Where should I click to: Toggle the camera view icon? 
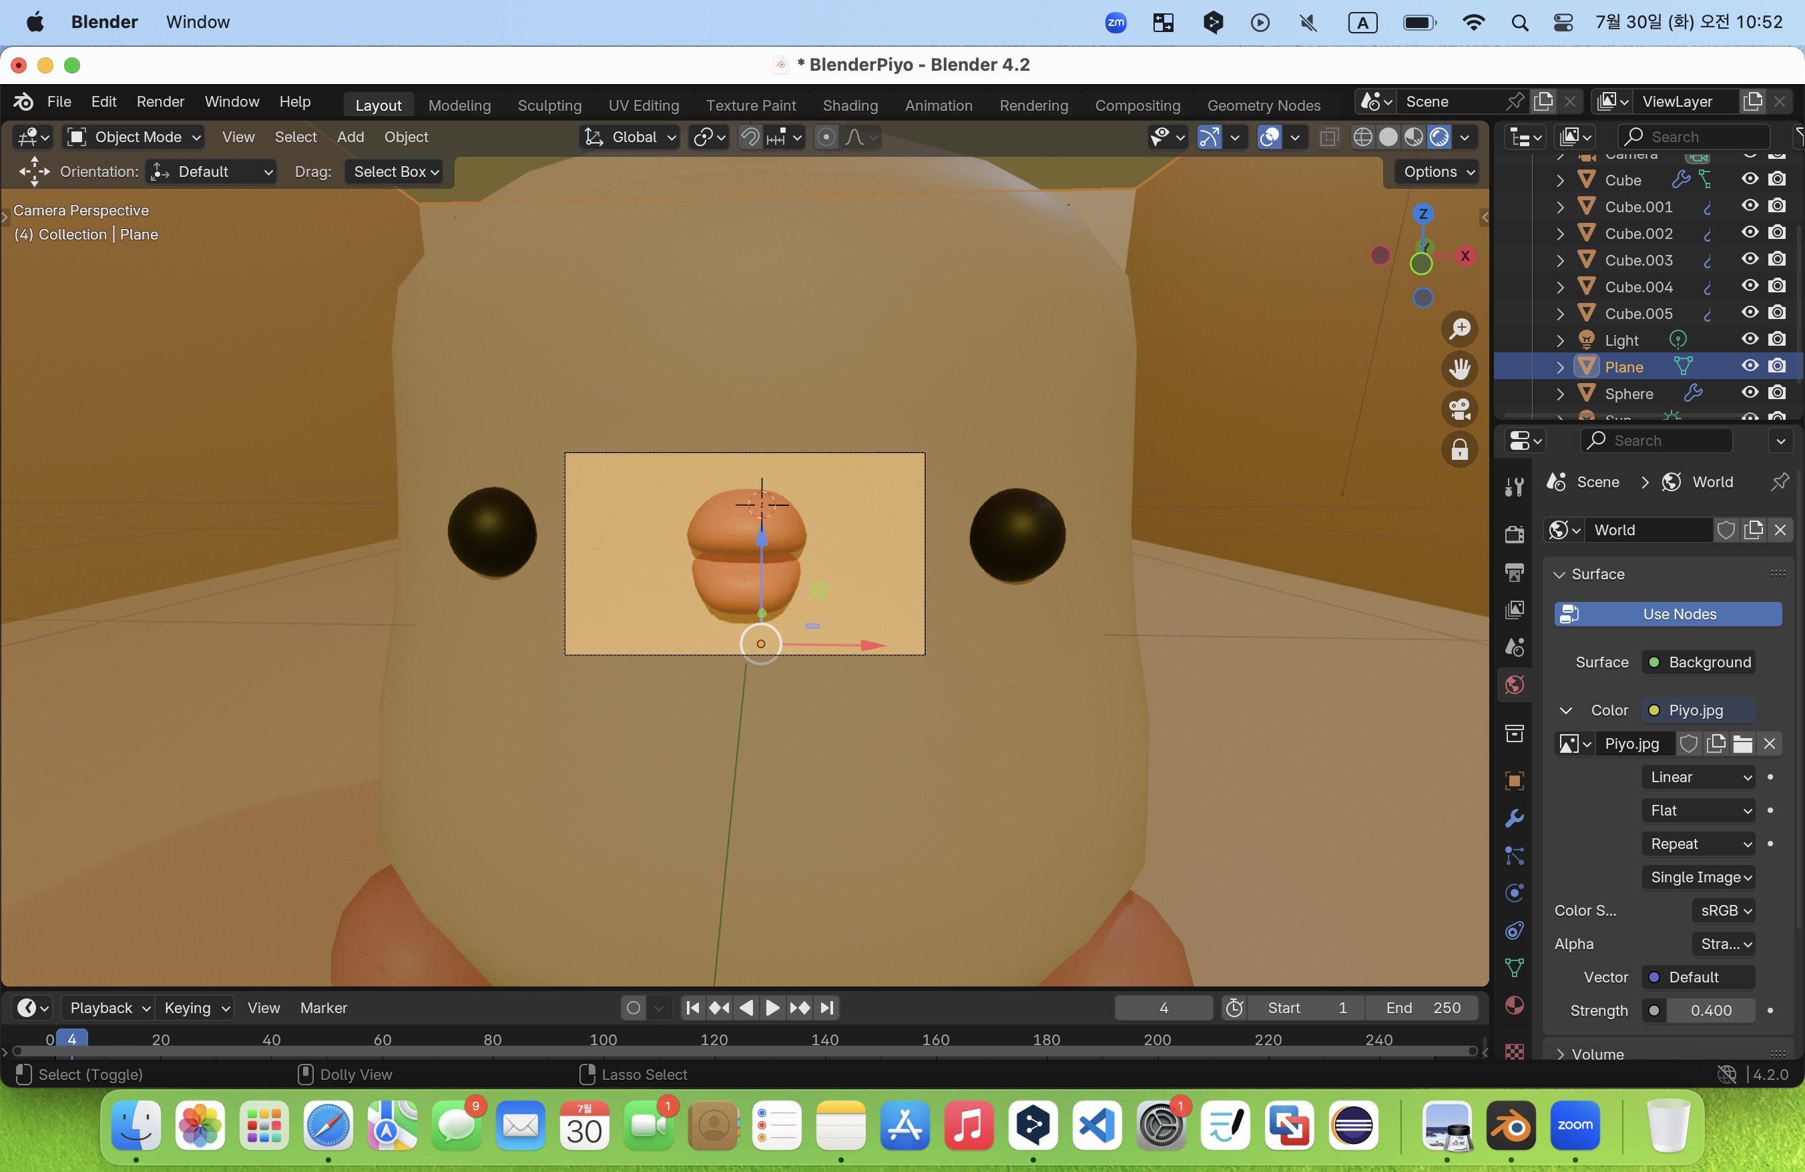(x=1459, y=409)
